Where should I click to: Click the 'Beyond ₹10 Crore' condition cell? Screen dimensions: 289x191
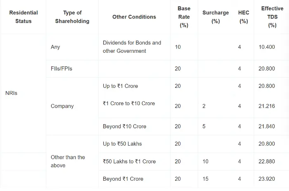click(124, 126)
